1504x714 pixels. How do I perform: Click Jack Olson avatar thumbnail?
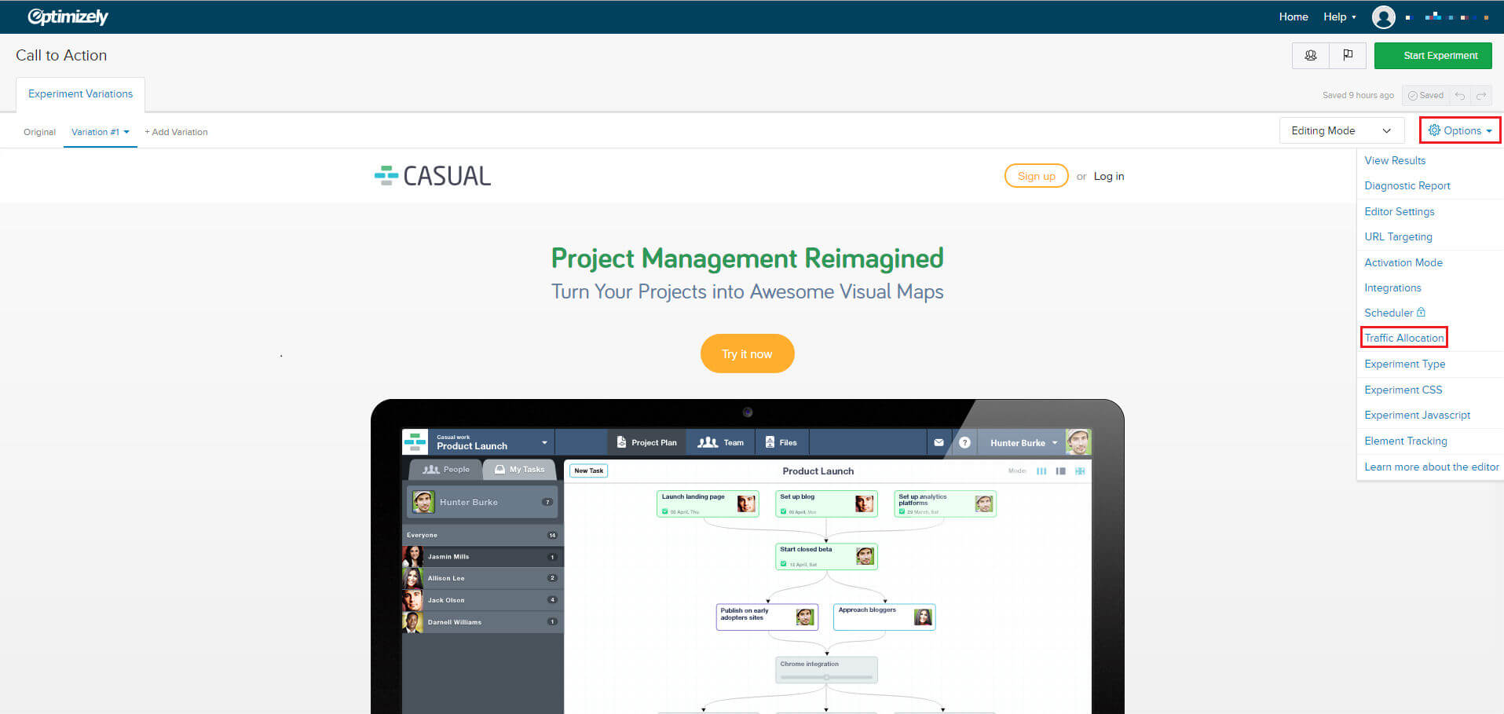pyautogui.click(x=412, y=600)
